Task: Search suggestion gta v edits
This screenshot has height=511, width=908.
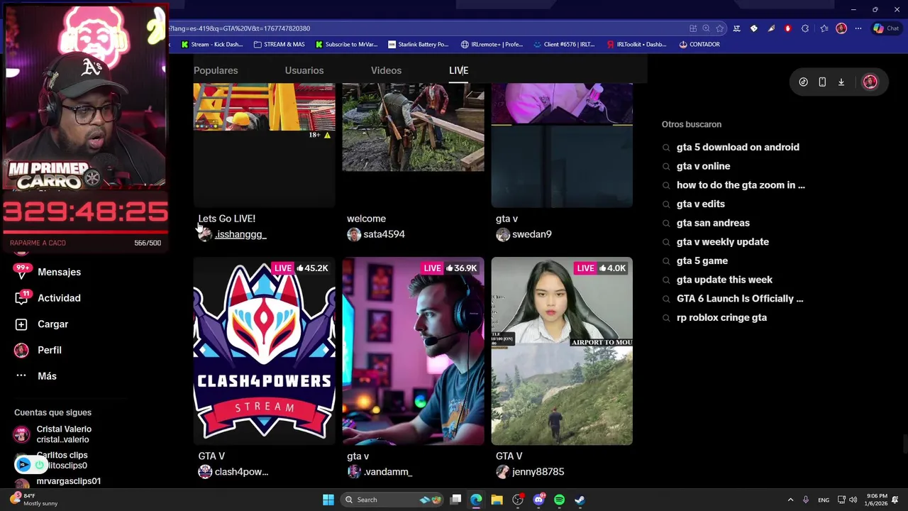Action: point(700,204)
